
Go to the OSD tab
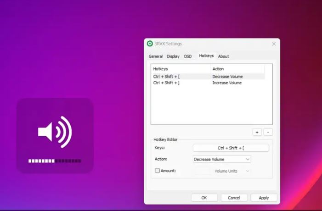tap(188, 56)
